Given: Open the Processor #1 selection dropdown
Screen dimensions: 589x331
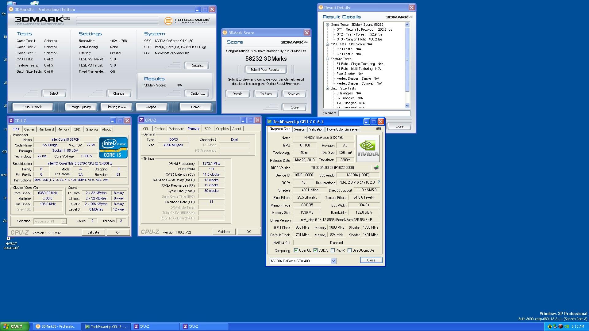Looking at the screenshot, I should (x=64, y=221).
